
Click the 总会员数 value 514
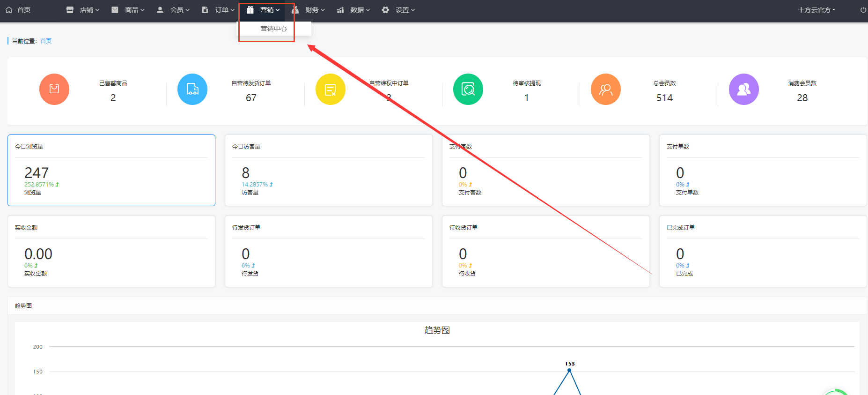pyautogui.click(x=664, y=98)
